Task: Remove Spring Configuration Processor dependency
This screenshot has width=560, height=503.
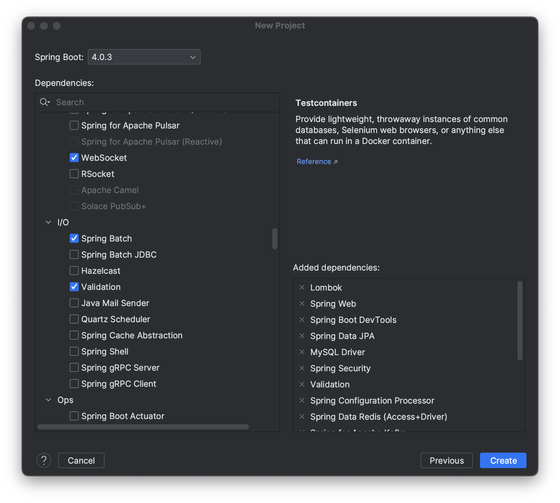Action: click(302, 400)
